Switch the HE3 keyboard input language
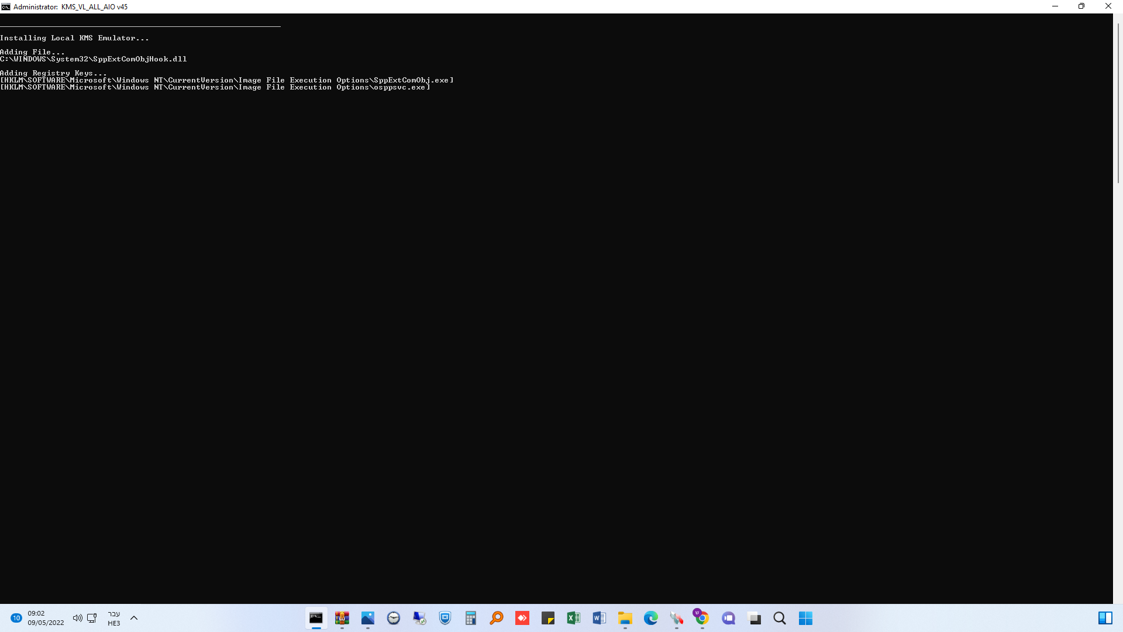 click(x=114, y=618)
